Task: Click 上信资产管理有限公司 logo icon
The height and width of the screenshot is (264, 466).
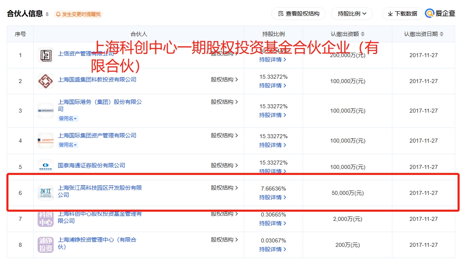Action: coord(46,55)
